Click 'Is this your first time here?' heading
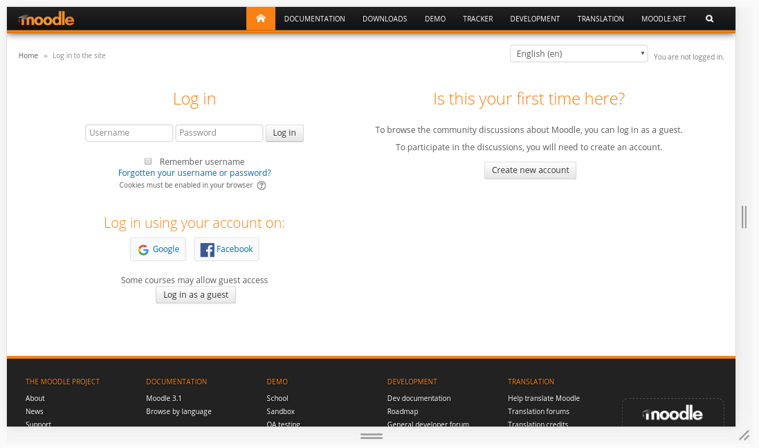759x448 pixels. (x=529, y=99)
